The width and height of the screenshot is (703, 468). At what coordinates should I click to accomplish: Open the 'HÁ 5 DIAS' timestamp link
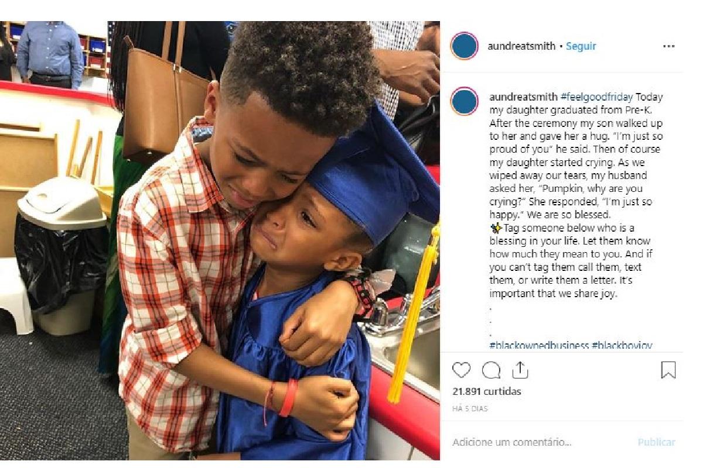click(470, 409)
